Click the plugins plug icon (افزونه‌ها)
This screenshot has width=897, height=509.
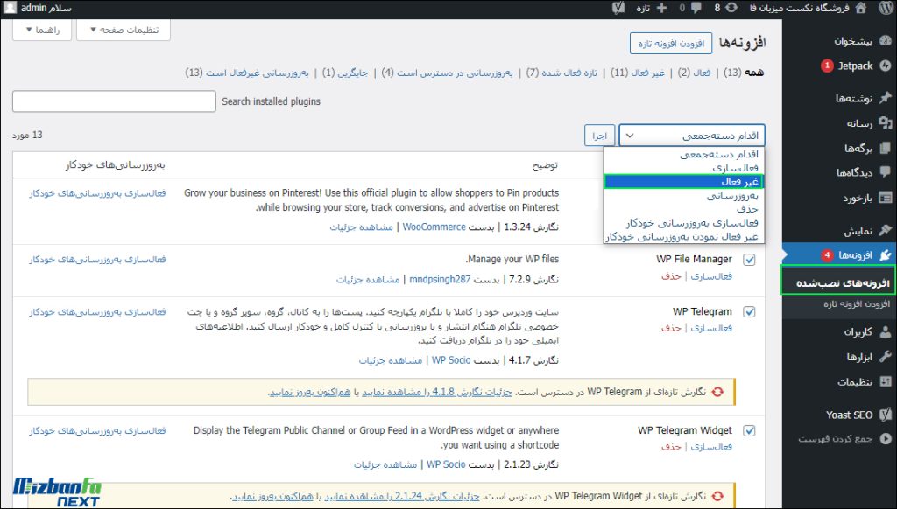click(x=885, y=254)
